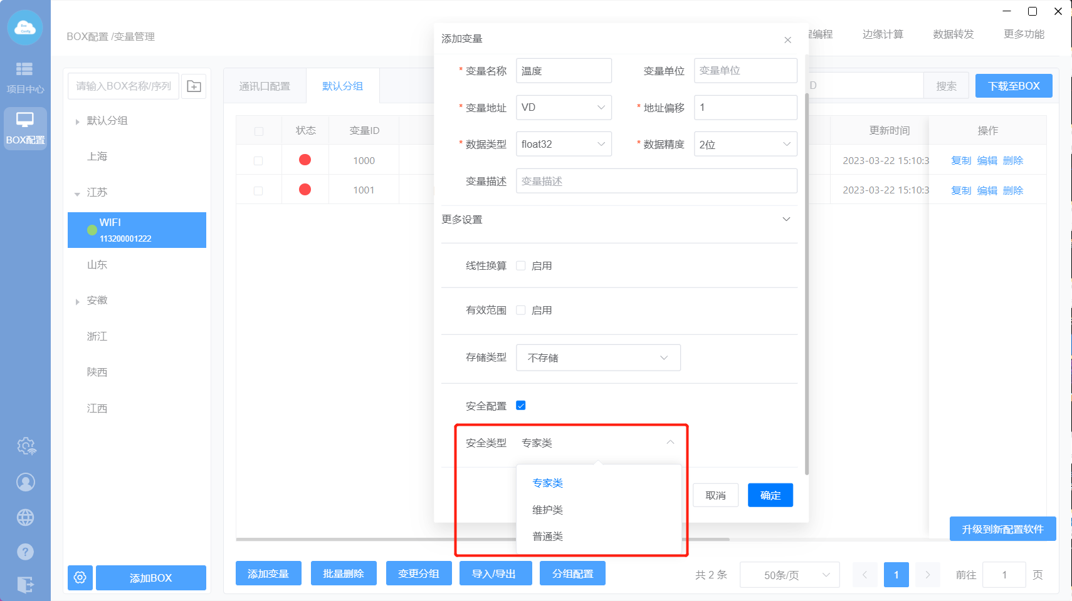Screen dimensions: 1072x601
Task: Click the add group folder icon
Action: [x=194, y=86]
